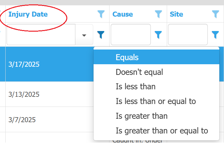The image size is (224, 146).
Task: Open the Site filter operator icon
Action: pyautogui.click(x=215, y=35)
